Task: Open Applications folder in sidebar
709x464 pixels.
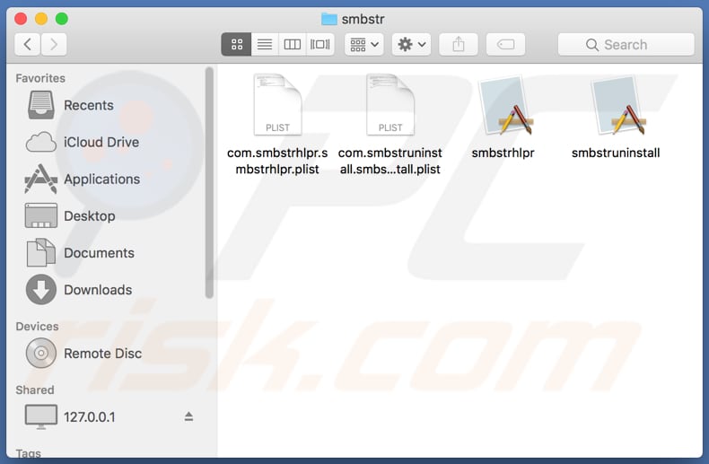Action: click(x=101, y=179)
